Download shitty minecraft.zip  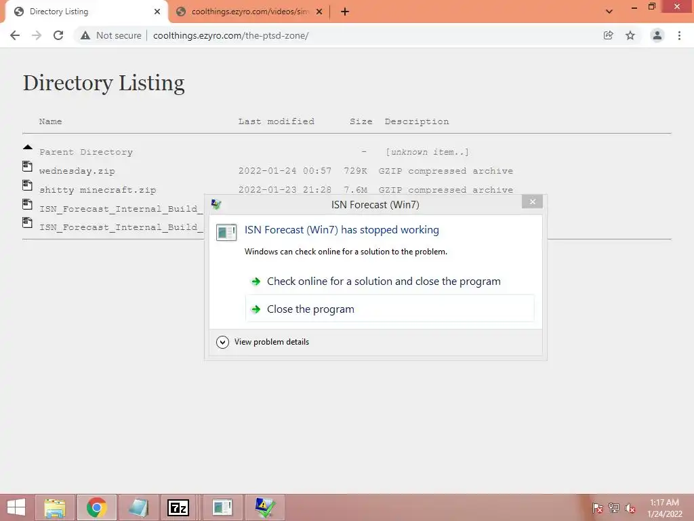[x=98, y=190]
